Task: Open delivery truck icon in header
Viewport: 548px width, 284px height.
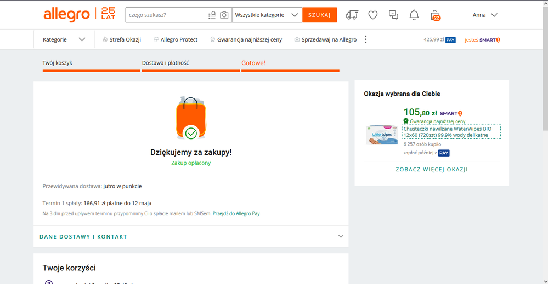Action: tap(352, 15)
